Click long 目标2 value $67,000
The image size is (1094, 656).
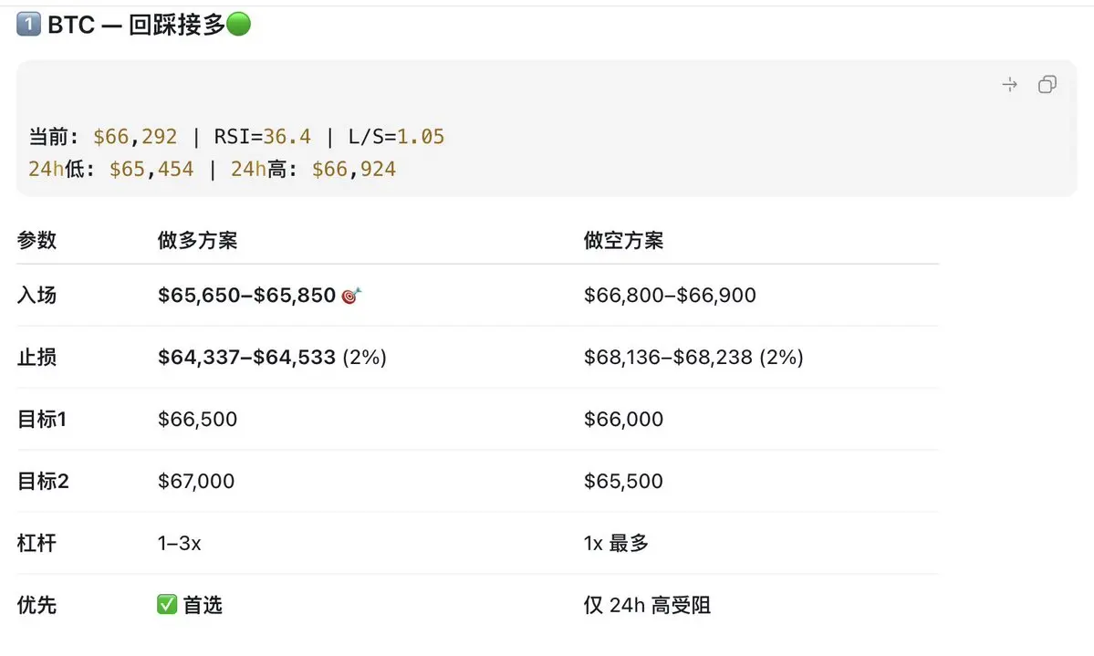196,481
